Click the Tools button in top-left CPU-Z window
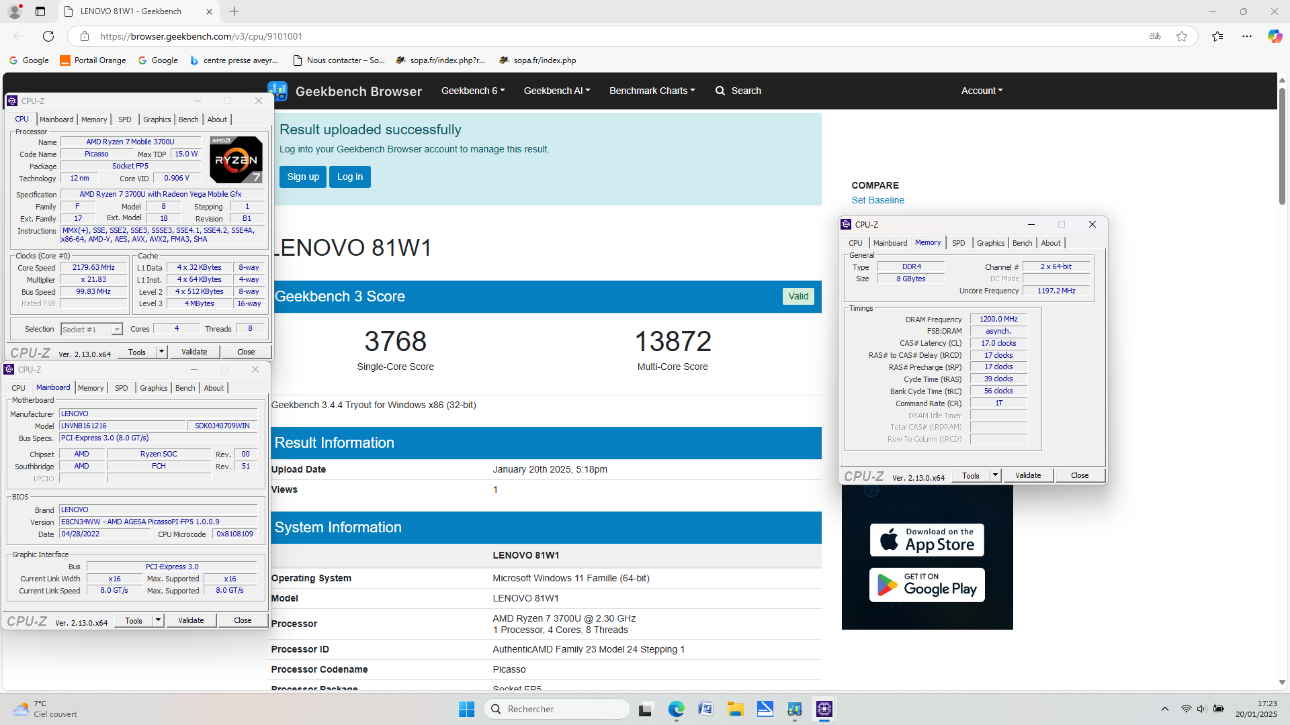 coord(137,352)
